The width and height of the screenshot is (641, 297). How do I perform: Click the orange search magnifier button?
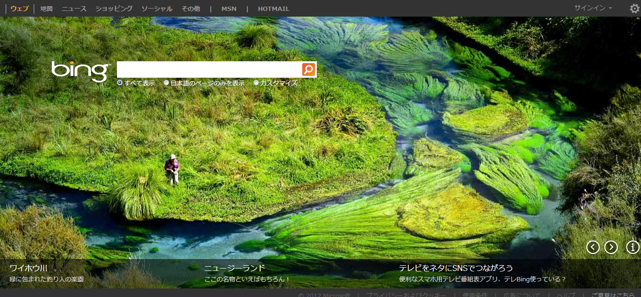point(309,69)
